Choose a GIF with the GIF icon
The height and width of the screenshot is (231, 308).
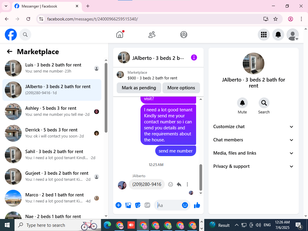pyautogui.click(x=147, y=205)
